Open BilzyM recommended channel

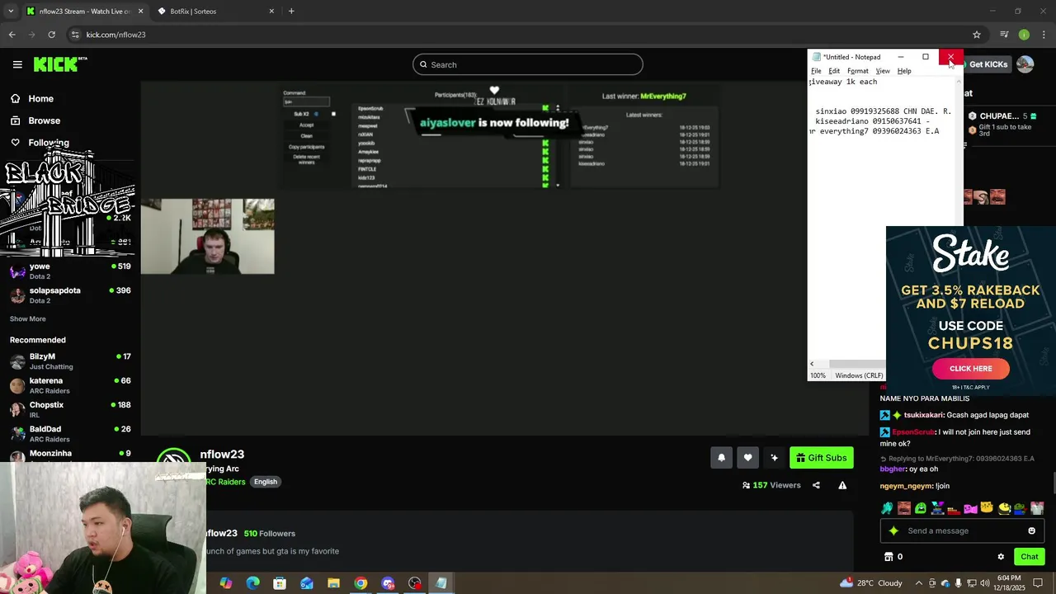[x=70, y=361]
